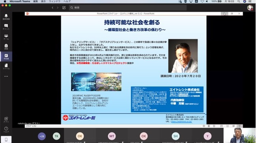This screenshot has height=143, width=256.
Task: Select the Calendar (予定表) sidebar item
Action: pos(6,57)
